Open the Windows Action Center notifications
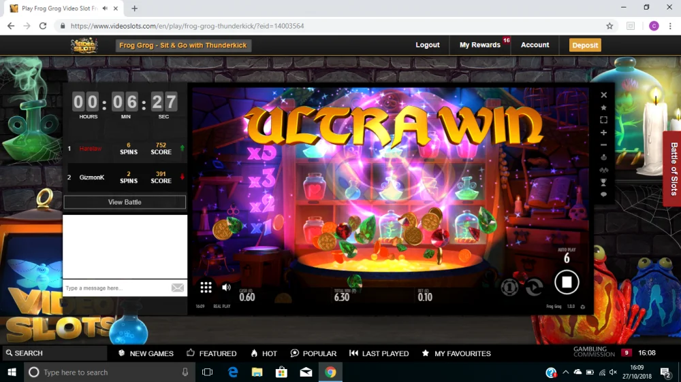681x382 pixels. pyautogui.click(x=665, y=372)
